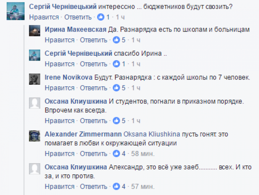The width and height of the screenshot is (259, 195).
Task: Click like icon on last comment by Оксана Клиушкина
Action: pos(116,186)
